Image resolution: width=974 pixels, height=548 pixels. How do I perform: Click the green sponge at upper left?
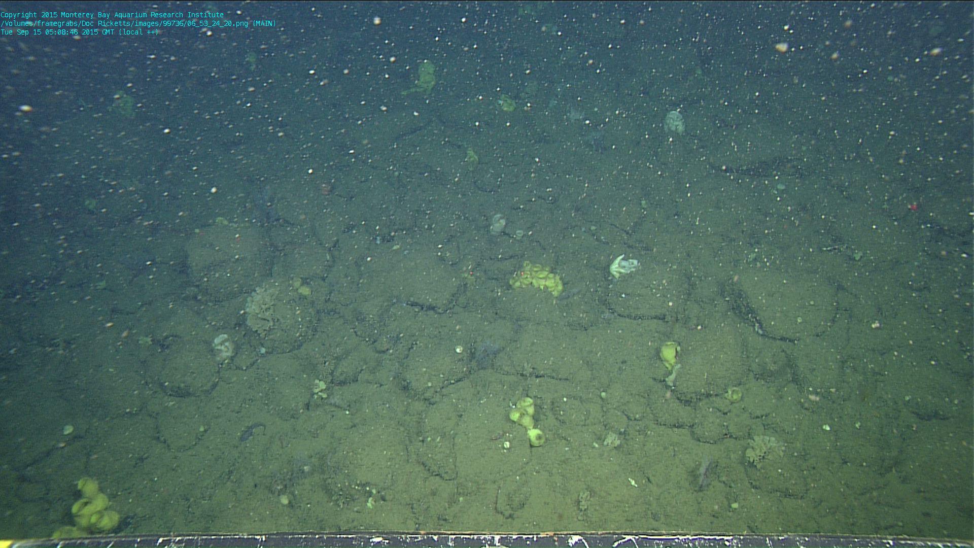(x=123, y=103)
